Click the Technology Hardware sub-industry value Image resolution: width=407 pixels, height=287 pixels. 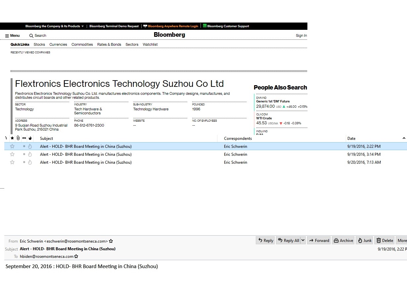point(151,109)
